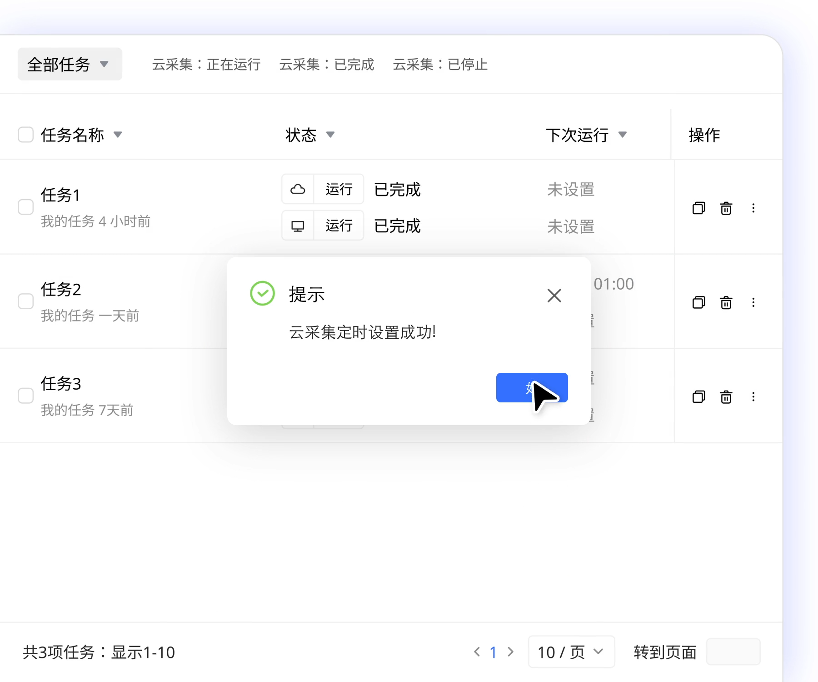Open more options for 任务3
This screenshot has height=682, width=818.
point(753,397)
